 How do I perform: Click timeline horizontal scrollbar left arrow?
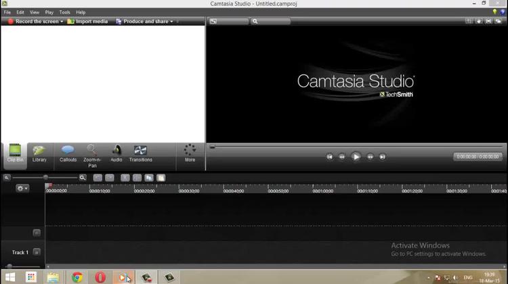click(x=48, y=266)
